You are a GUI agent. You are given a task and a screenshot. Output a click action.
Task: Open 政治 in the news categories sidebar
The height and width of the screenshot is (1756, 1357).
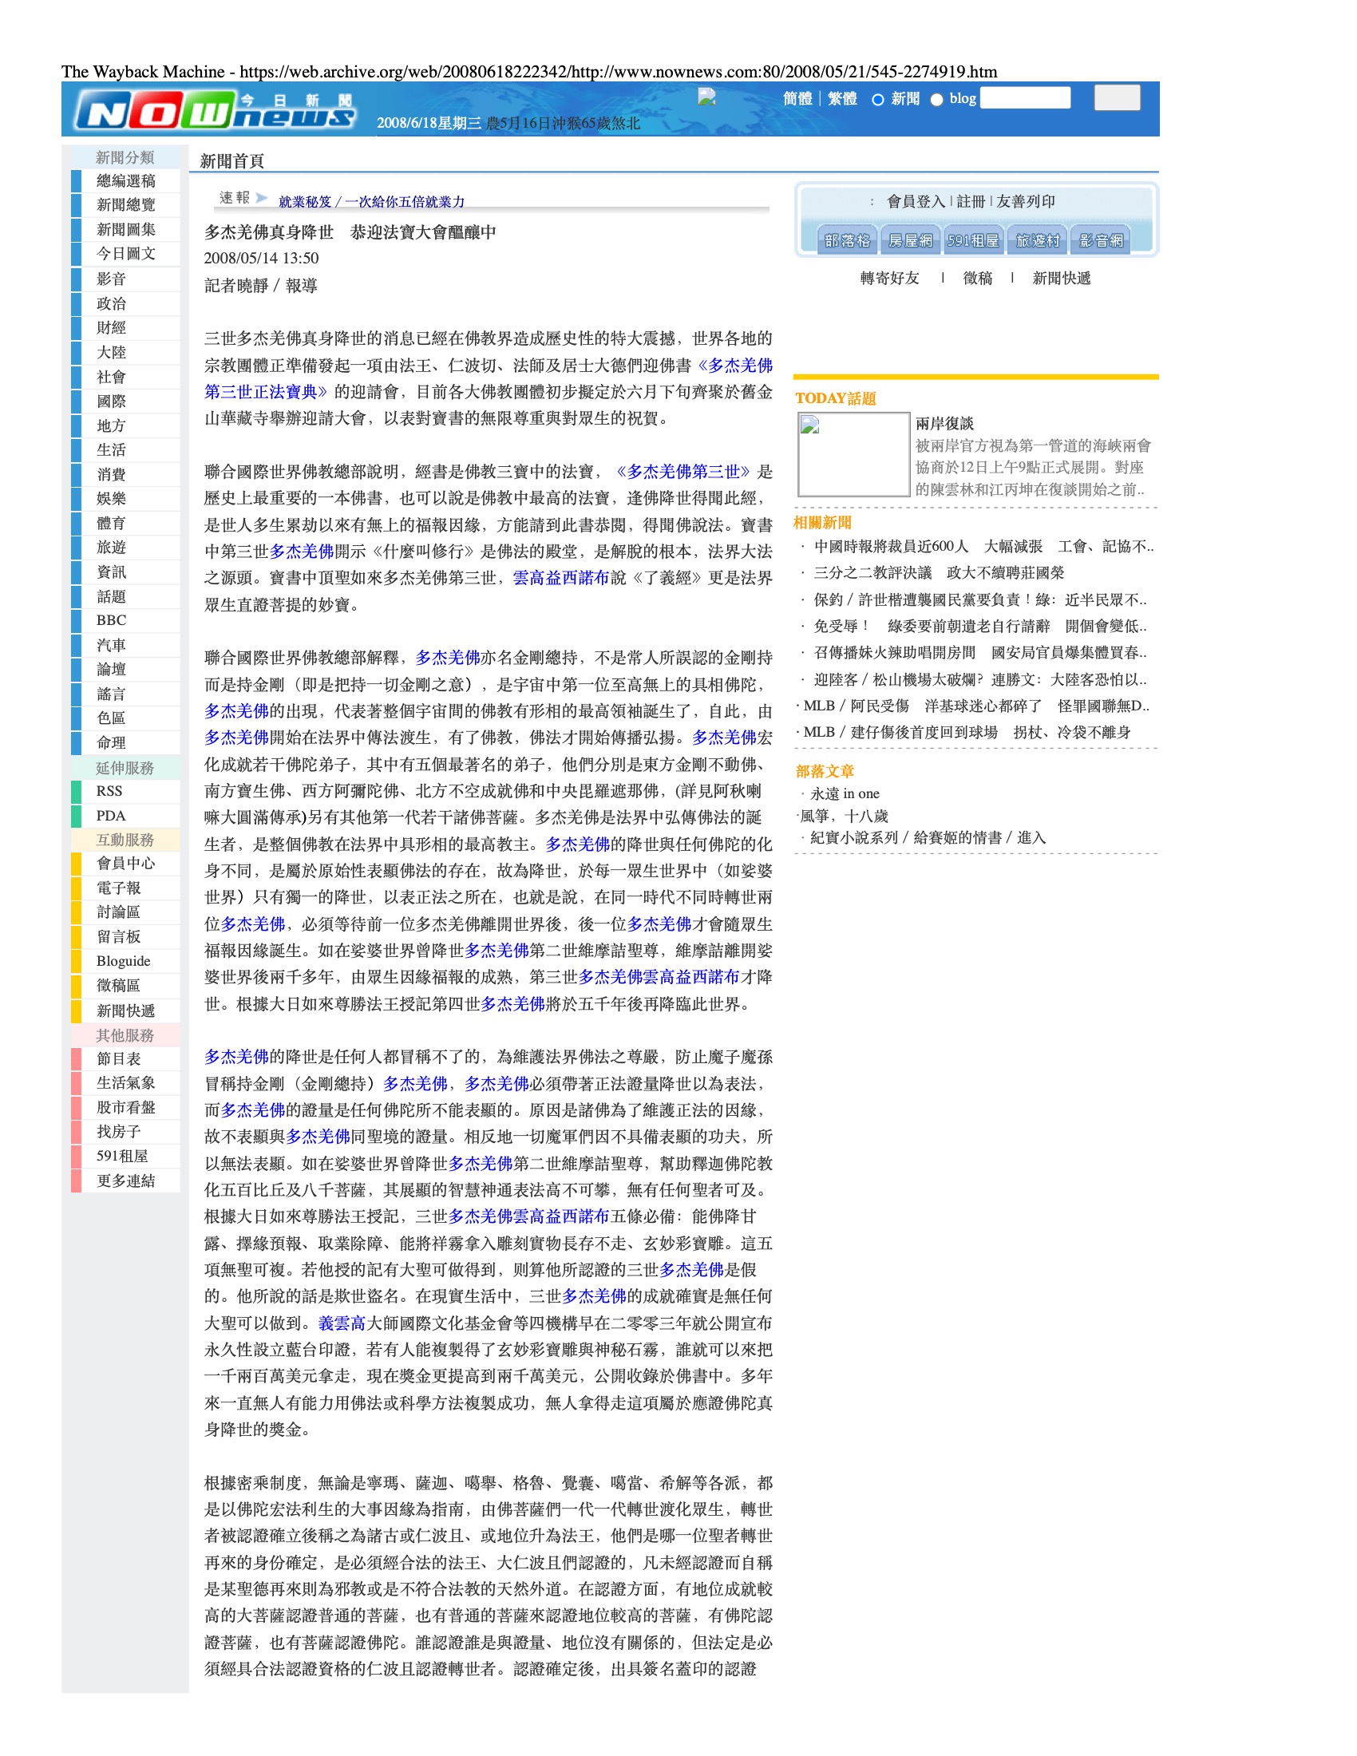[112, 304]
